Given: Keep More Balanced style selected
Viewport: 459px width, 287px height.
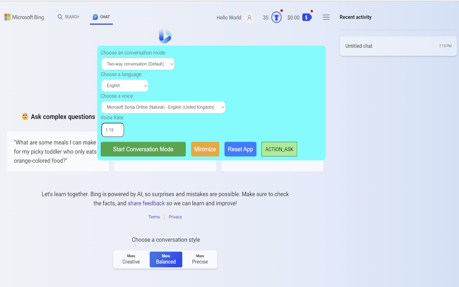Looking at the screenshot, I should click(x=166, y=259).
